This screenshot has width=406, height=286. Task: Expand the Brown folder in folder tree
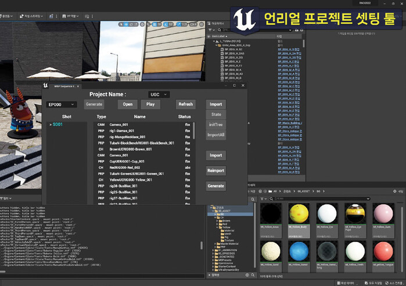point(217,221)
